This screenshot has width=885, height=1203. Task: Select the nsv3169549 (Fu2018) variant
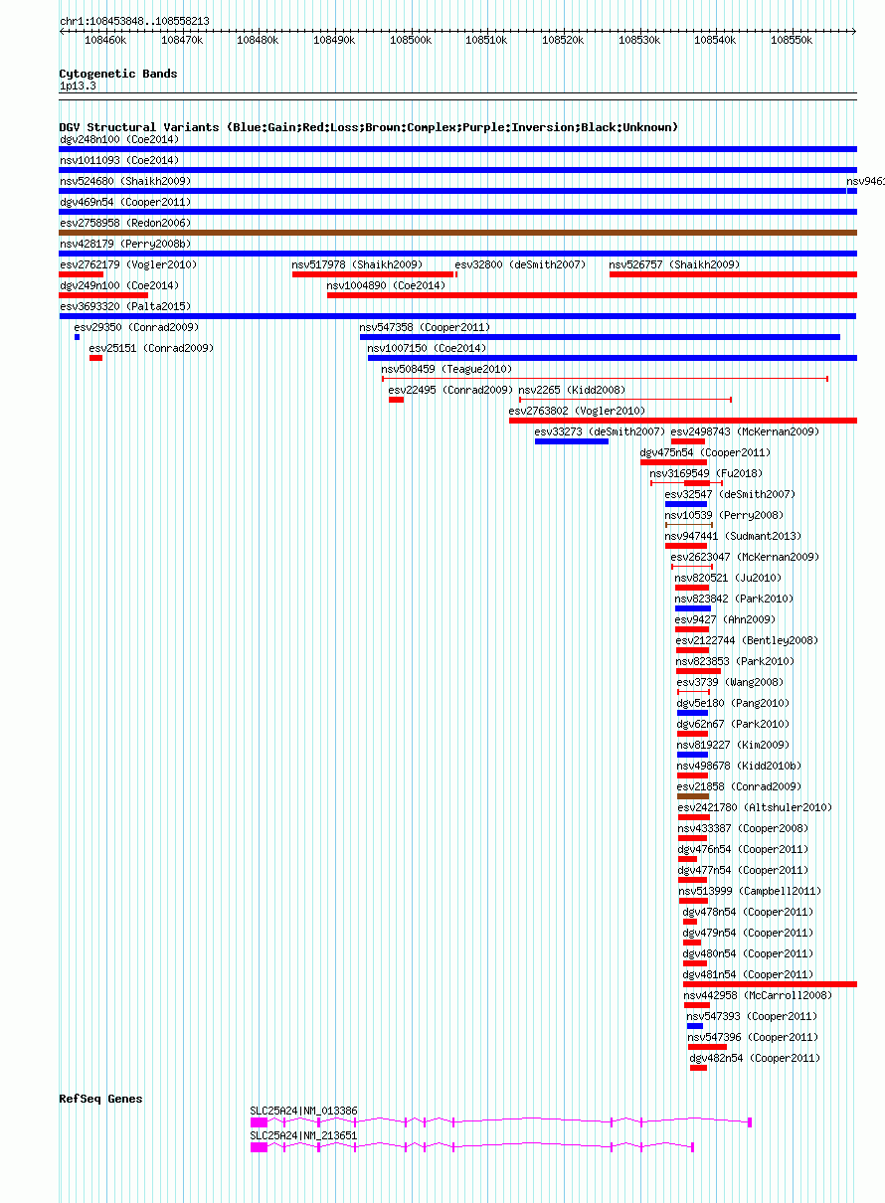tap(686, 483)
